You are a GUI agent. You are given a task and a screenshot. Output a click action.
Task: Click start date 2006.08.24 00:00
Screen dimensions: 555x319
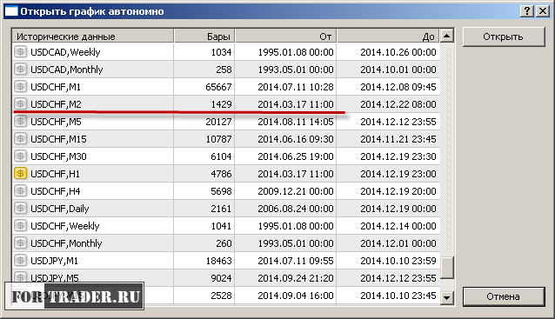pos(296,209)
